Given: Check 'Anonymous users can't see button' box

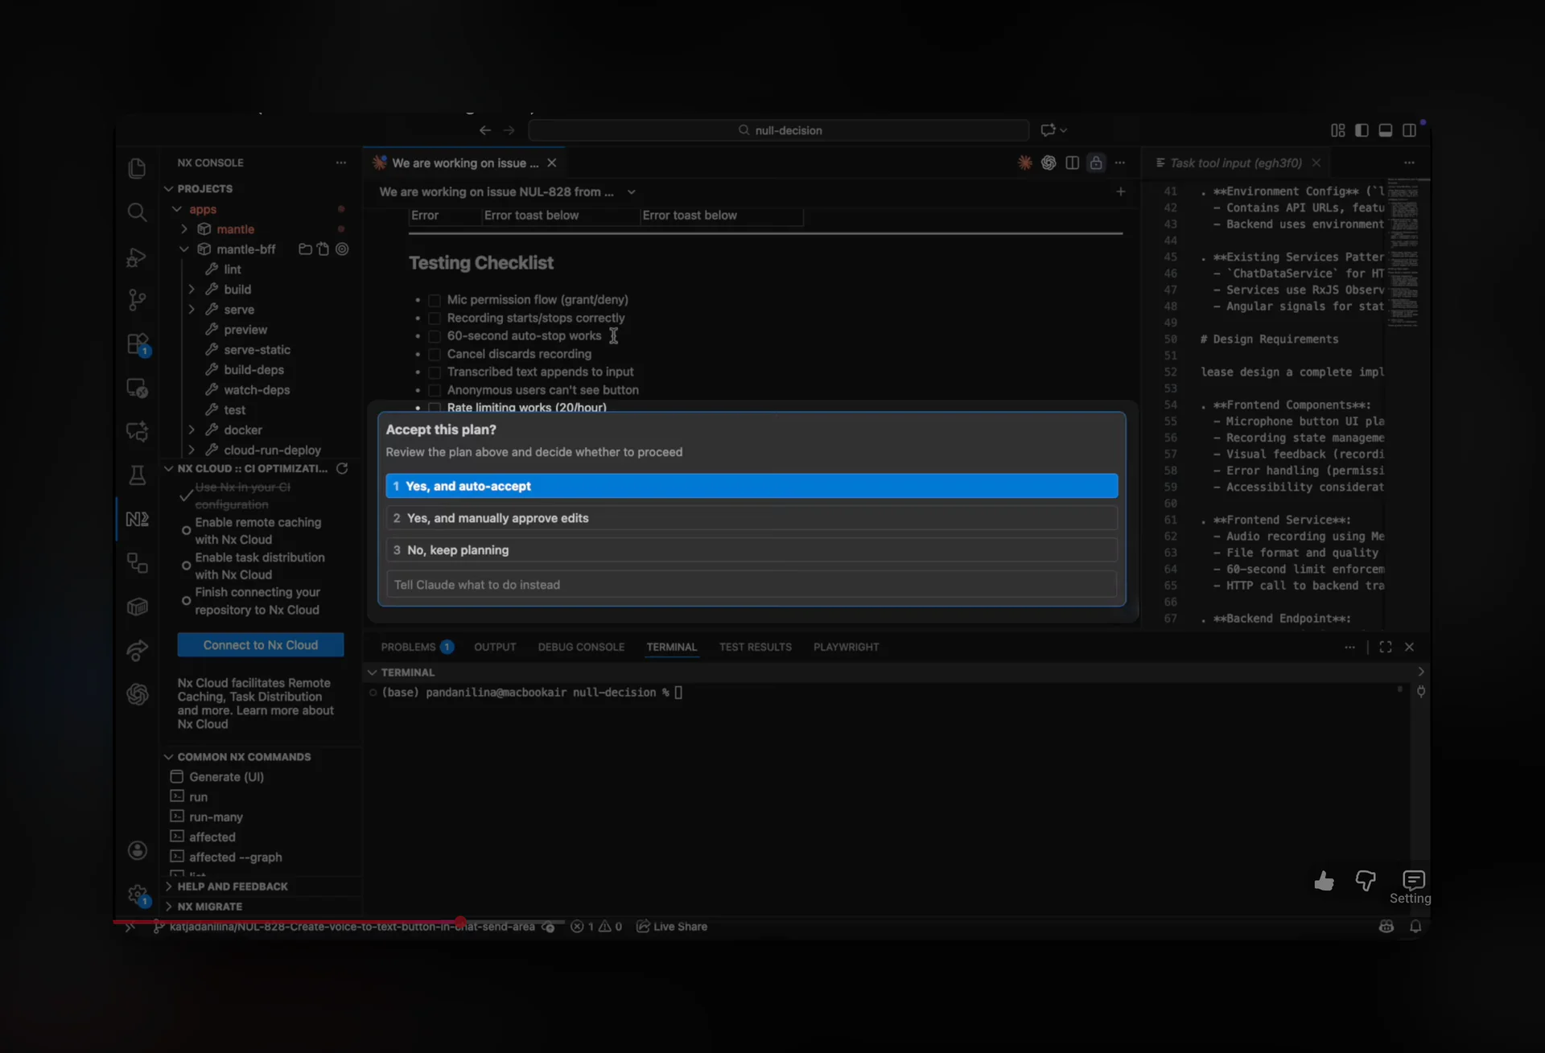Looking at the screenshot, I should click(x=435, y=391).
